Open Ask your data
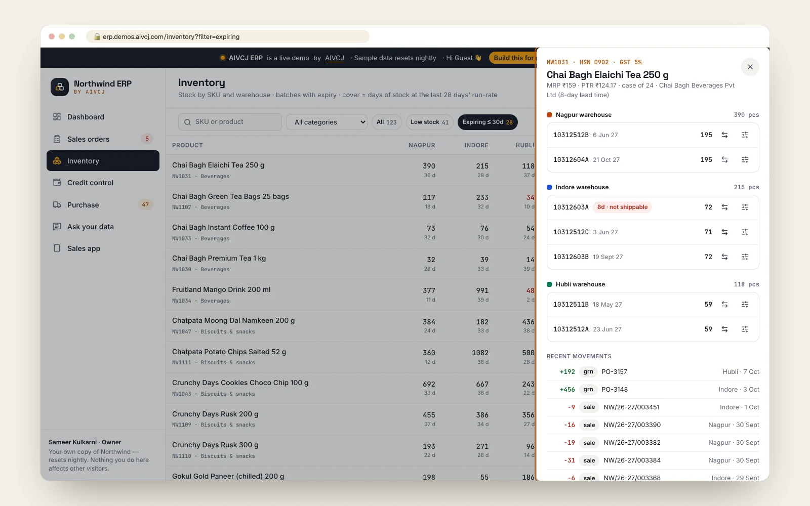 pyautogui.click(x=103, y=227)
